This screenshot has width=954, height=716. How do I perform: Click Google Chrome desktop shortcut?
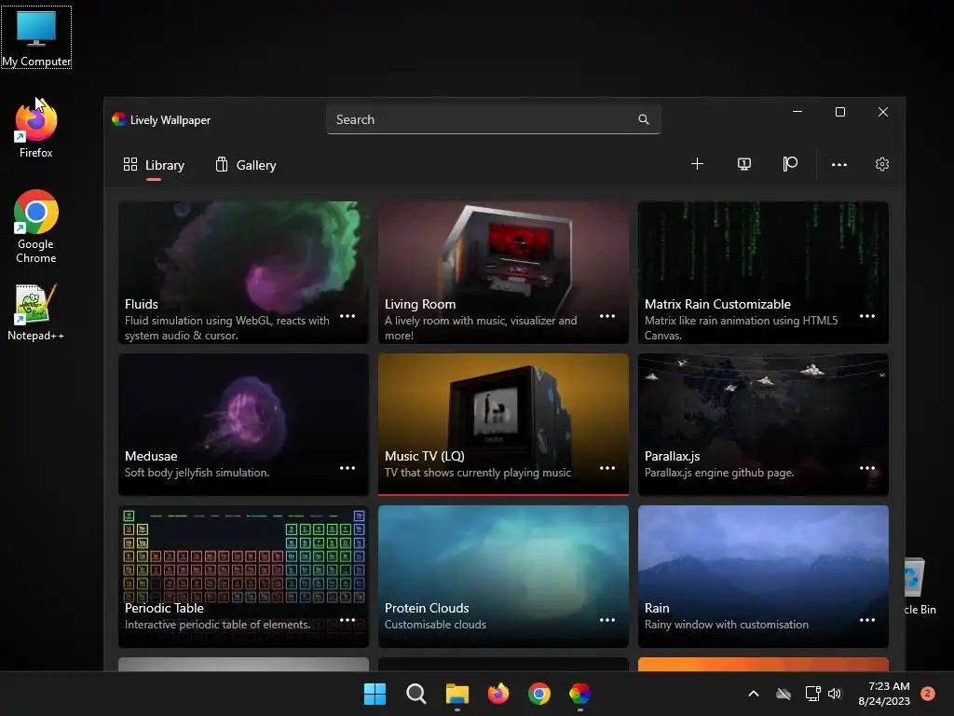(x=36, y=227)
